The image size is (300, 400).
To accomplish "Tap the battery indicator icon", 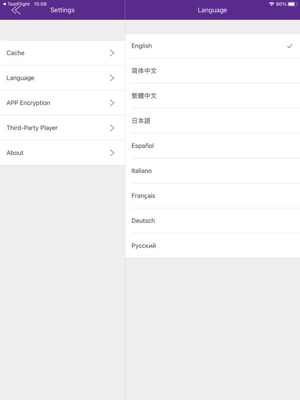I will click(x=292, y=4).
